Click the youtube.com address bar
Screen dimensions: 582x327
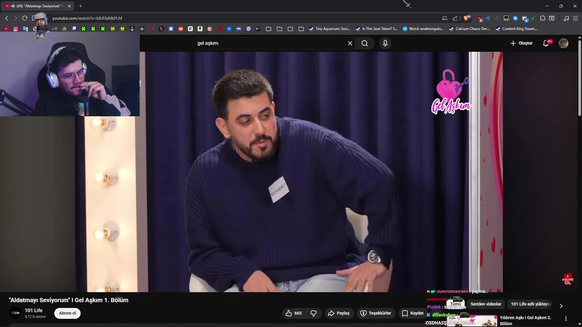coord(241,18)
